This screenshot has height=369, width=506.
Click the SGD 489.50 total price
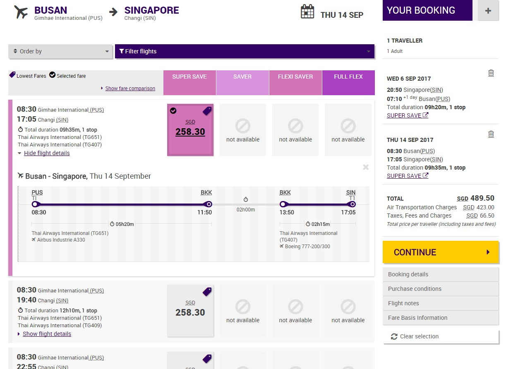click(x=475, y=198)
